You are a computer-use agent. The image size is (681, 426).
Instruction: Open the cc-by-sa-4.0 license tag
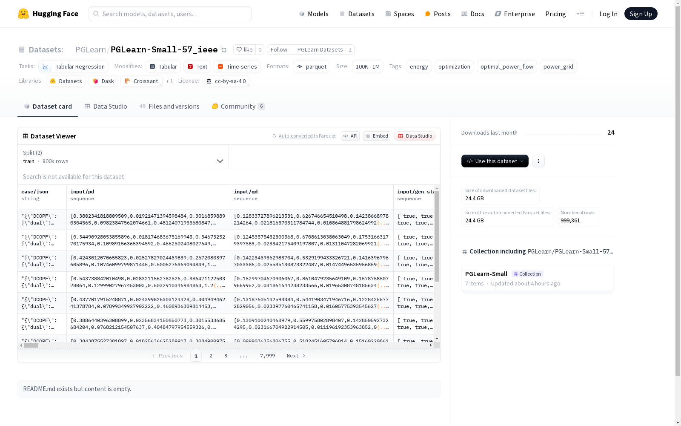pyautogui.click(x=226, y=81)
